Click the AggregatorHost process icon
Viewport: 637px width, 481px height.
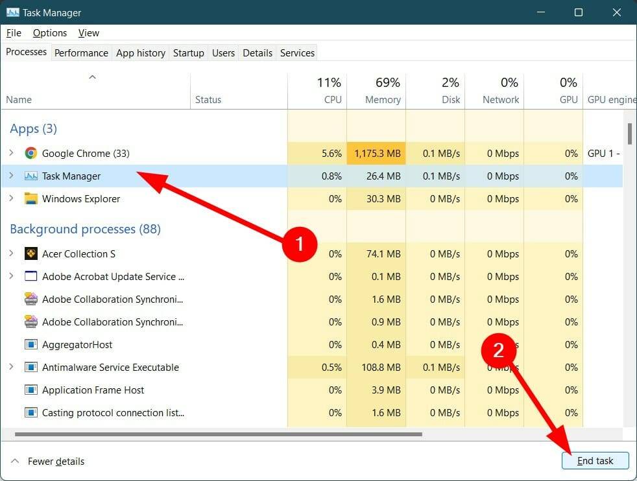point(31,344)
